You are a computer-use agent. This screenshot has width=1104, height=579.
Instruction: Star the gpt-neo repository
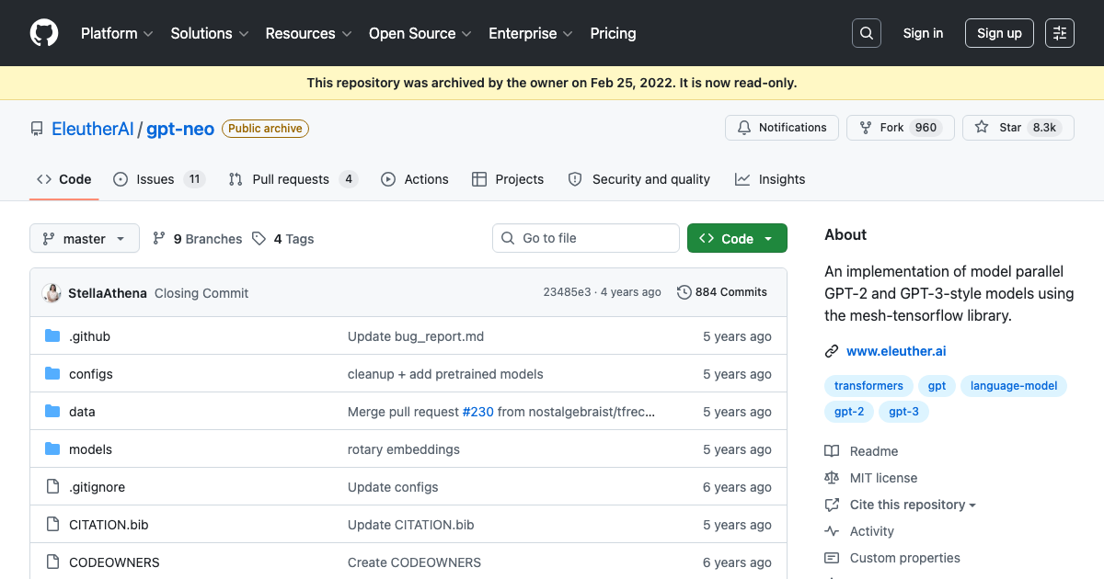pyautogui.click(x=1018, y=128)
